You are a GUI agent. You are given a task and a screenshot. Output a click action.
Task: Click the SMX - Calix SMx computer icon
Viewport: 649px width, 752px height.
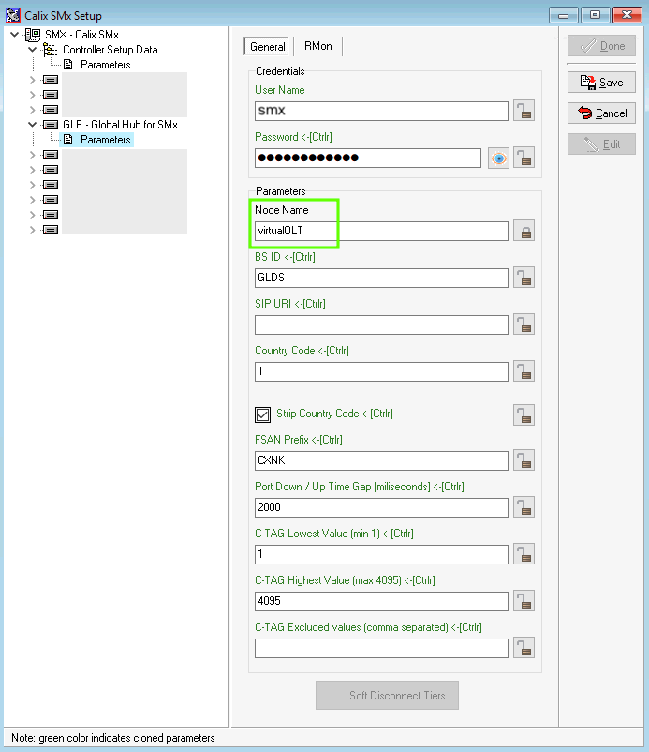(x=33, y=35)
